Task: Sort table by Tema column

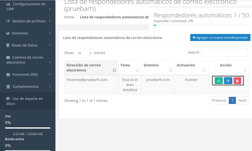Action: coord(130,68)
